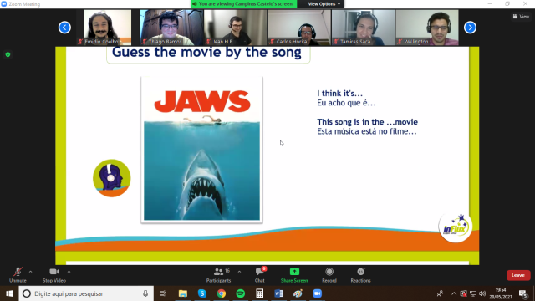Open the Reactions menu
Image resolution: width=535 pixels, height=301 pixels.
point(360,275)
